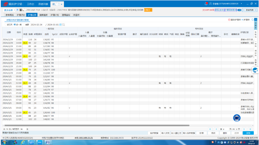Select the 近一周 radio option
Image resolution: width=259 pixels, height=145 pixels.
(15, 25)
